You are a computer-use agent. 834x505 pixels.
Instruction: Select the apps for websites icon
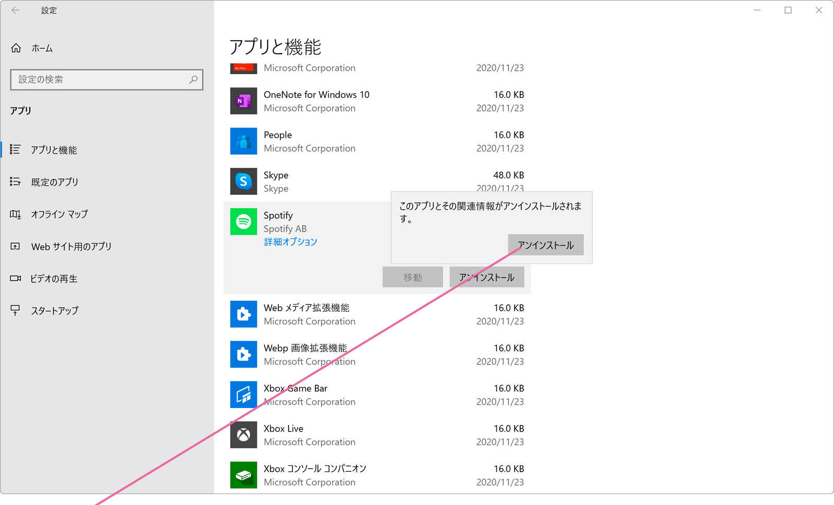pyautogui.click(x=15, y=246)
